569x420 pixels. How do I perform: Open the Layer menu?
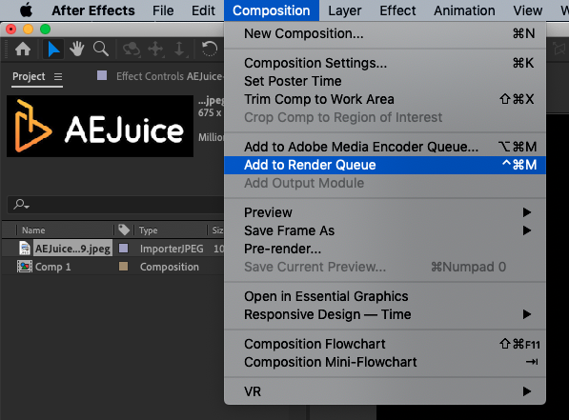point(345,10)
